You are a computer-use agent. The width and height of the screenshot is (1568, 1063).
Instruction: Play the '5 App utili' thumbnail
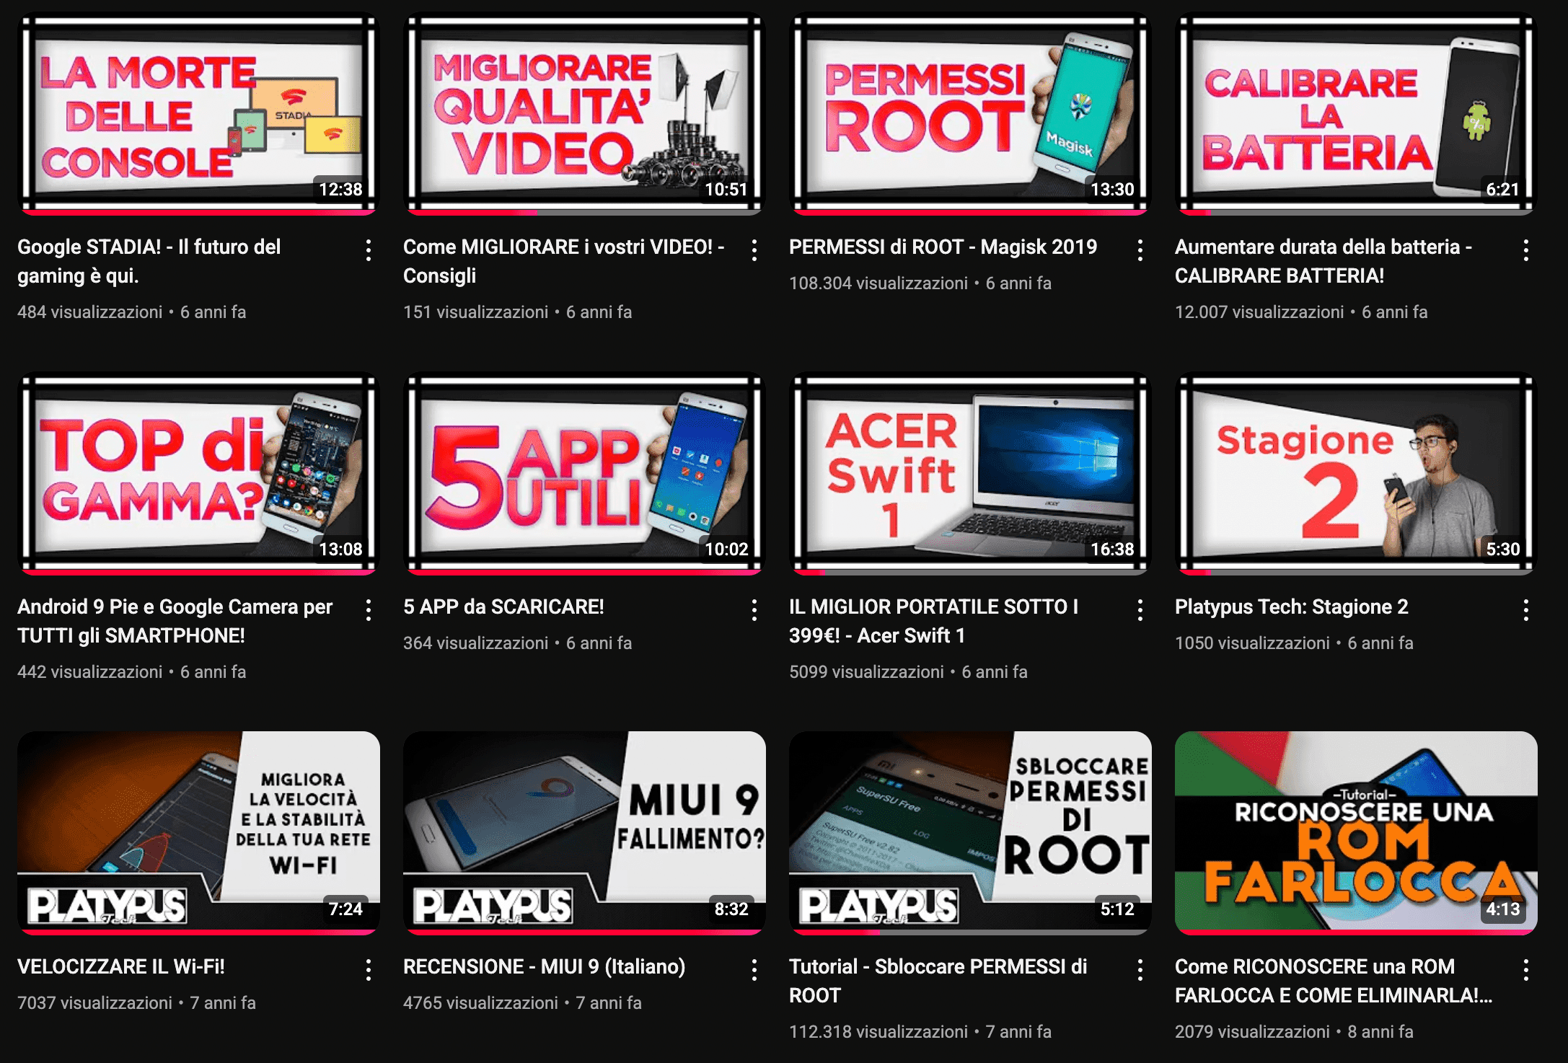pyautogui.click(x=584, y=473)
